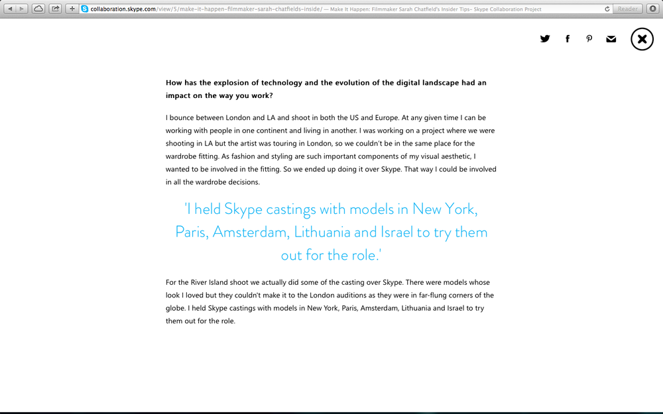Click the Skype favicon in the address bar
This screenshot has height=414, width=663.
click(84, 9)
